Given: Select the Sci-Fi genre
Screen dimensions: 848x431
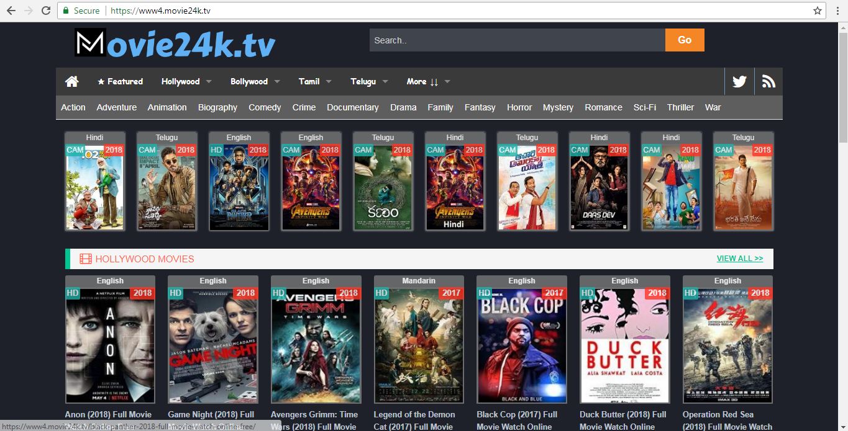Looking at the screenshot, I should point(645,107).
